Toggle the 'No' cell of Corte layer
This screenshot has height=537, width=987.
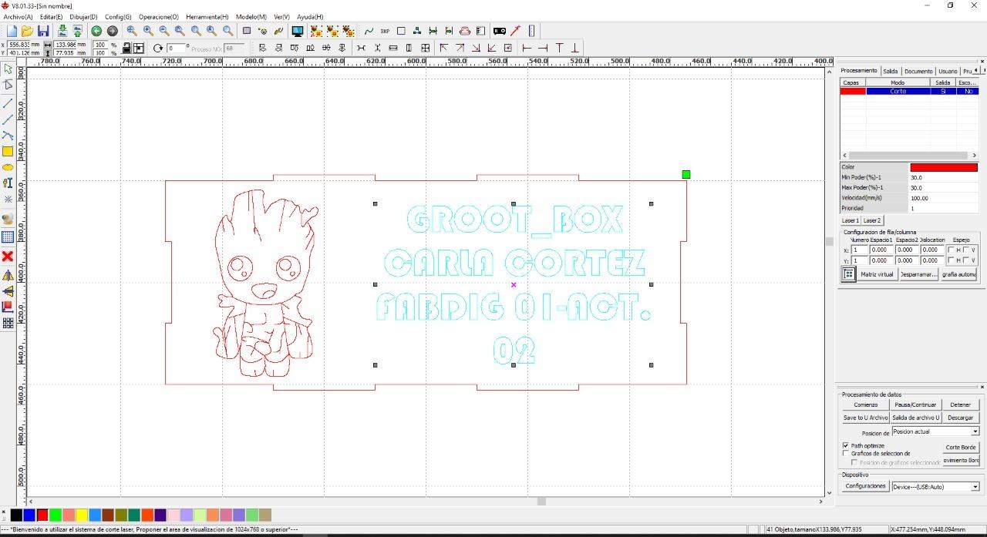967,91
